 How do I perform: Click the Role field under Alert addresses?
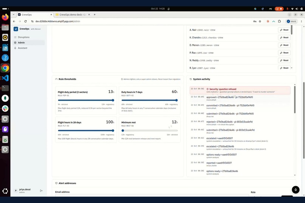point(265,195)
